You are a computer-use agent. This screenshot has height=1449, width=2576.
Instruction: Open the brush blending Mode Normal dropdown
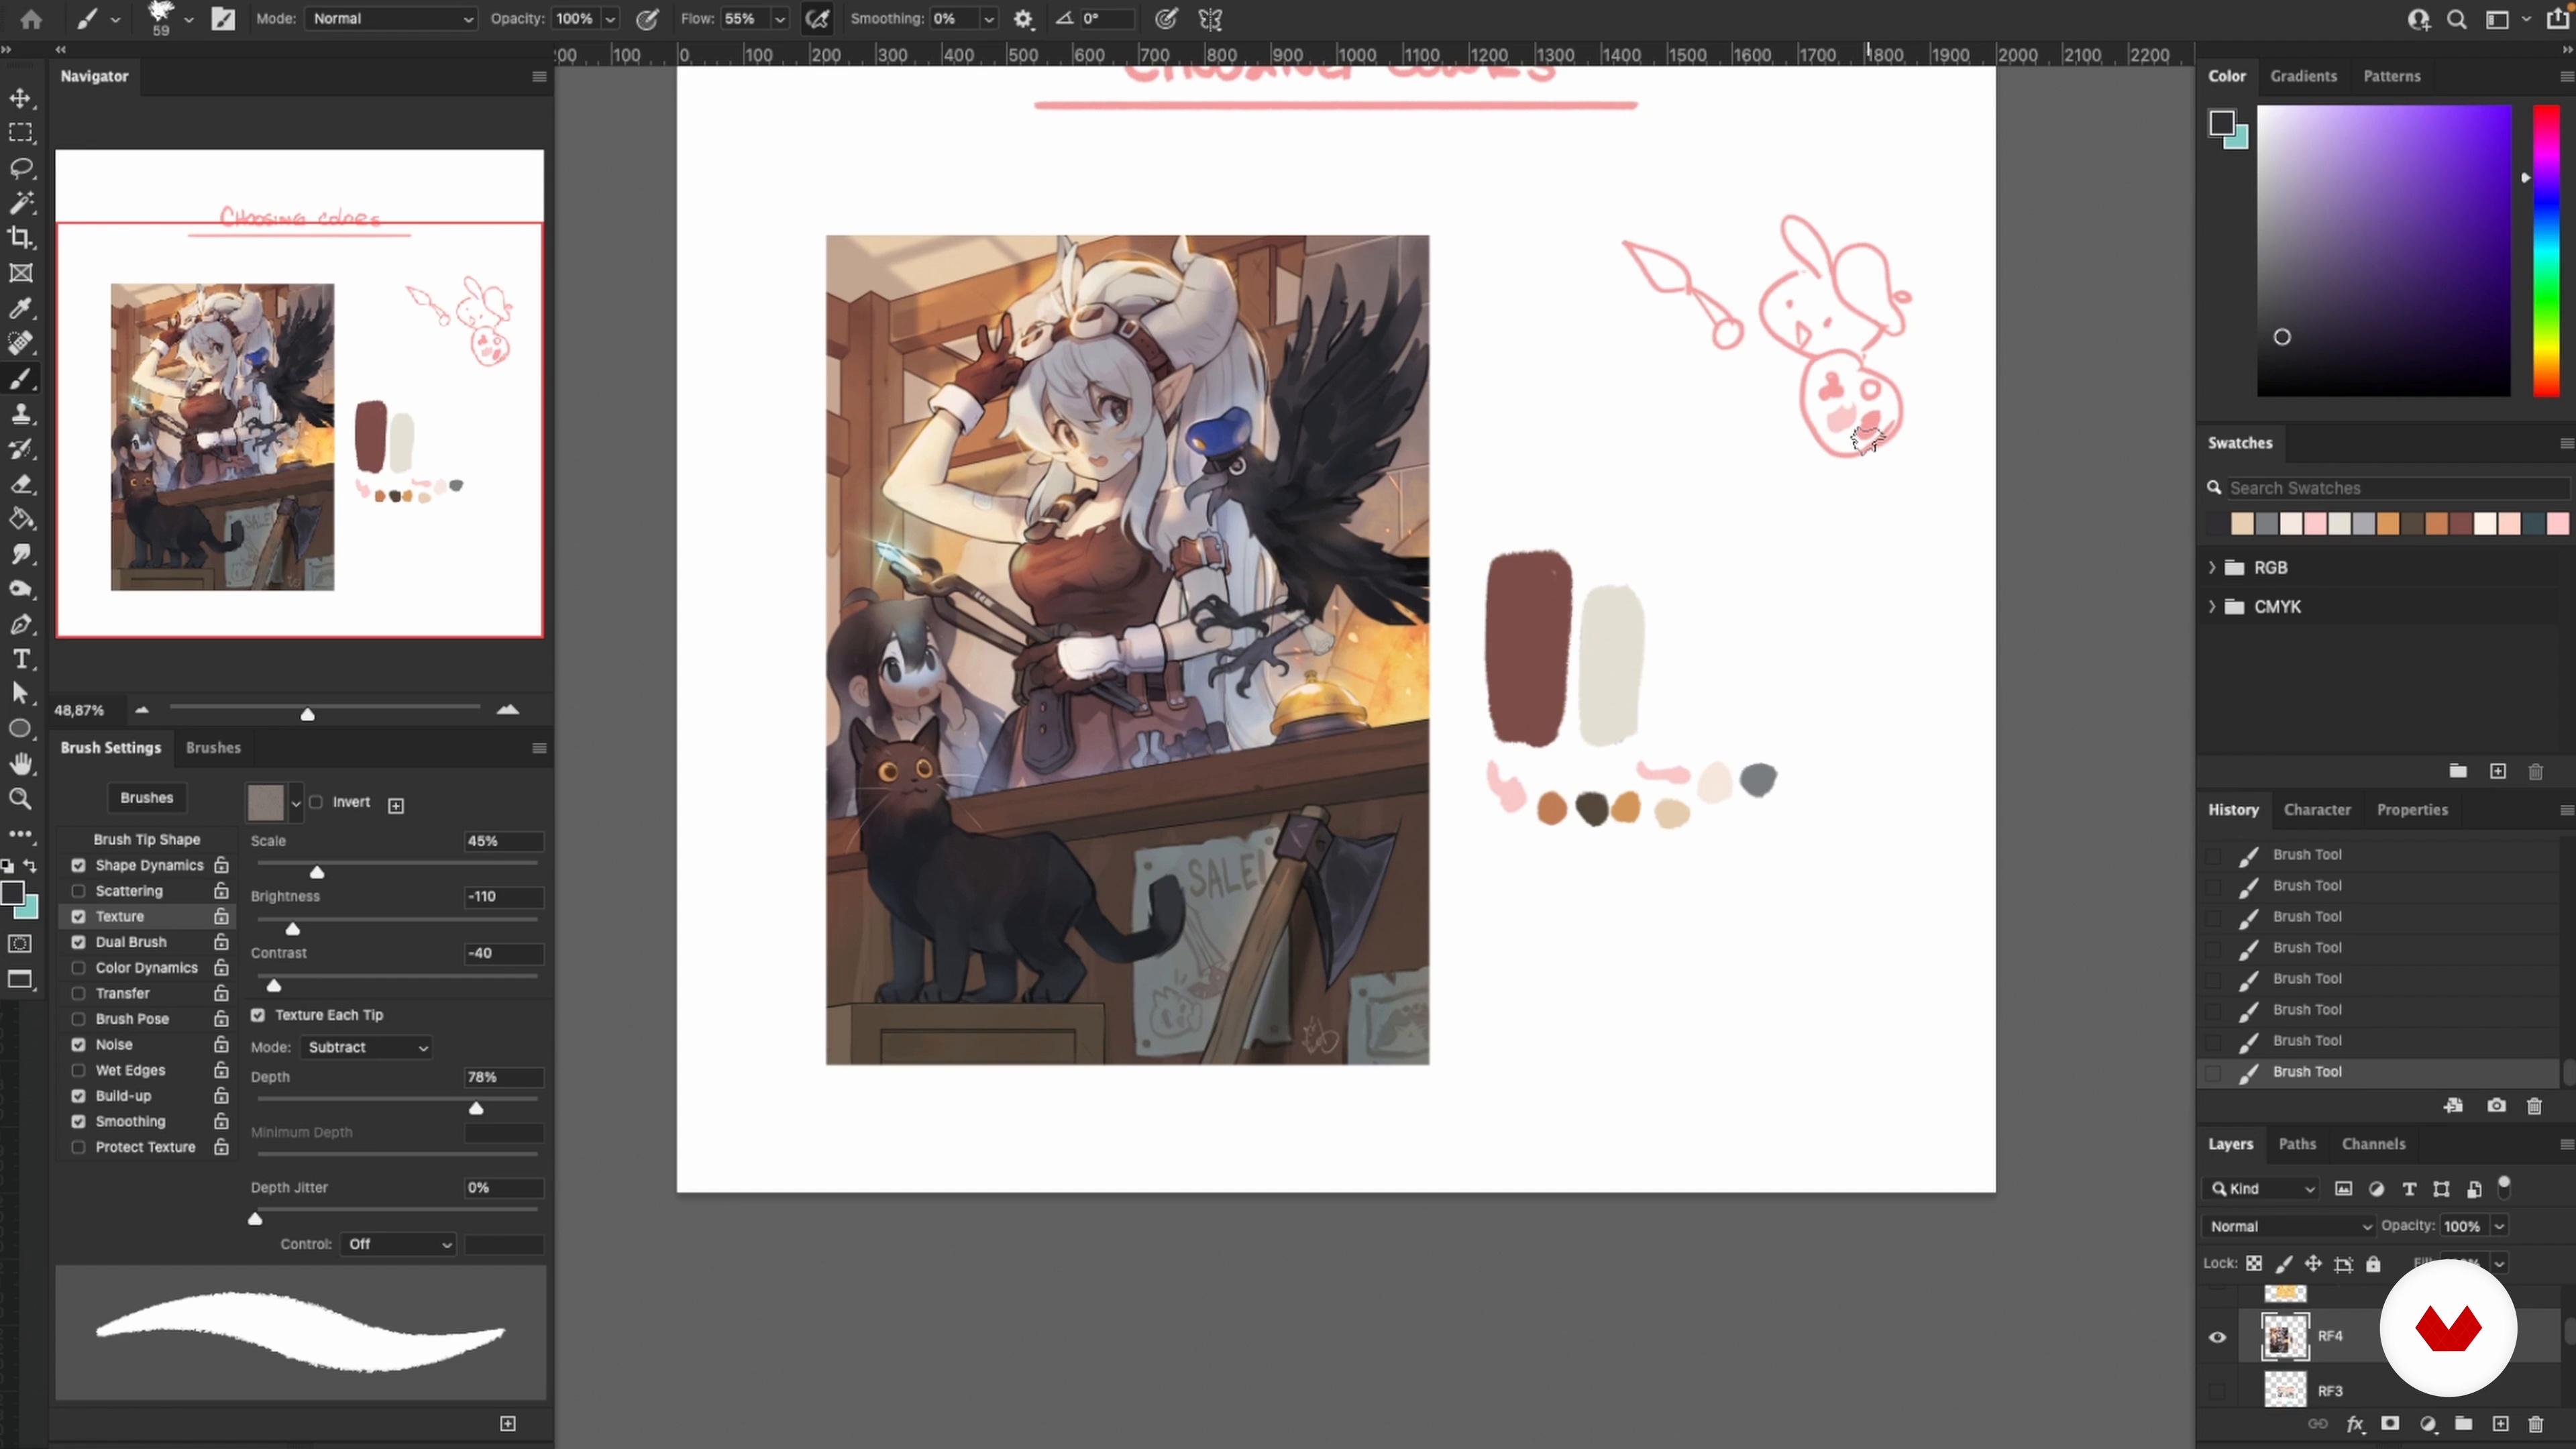coord(391,19)
